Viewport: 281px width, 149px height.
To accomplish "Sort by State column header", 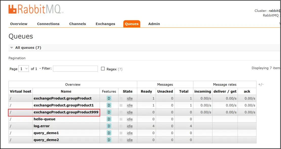I will [x=127, y=91].
